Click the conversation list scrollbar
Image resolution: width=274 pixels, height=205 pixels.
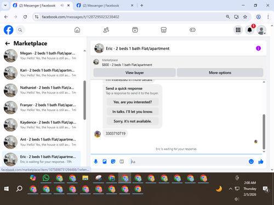(84, 100)
